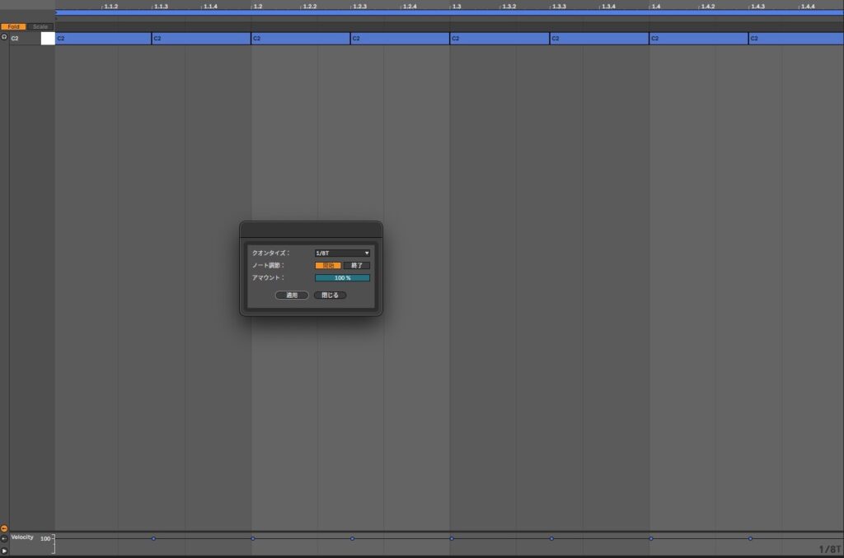
Task: Enable note start adjustment (開始) in quantize dialog
Action: point(328,266)
